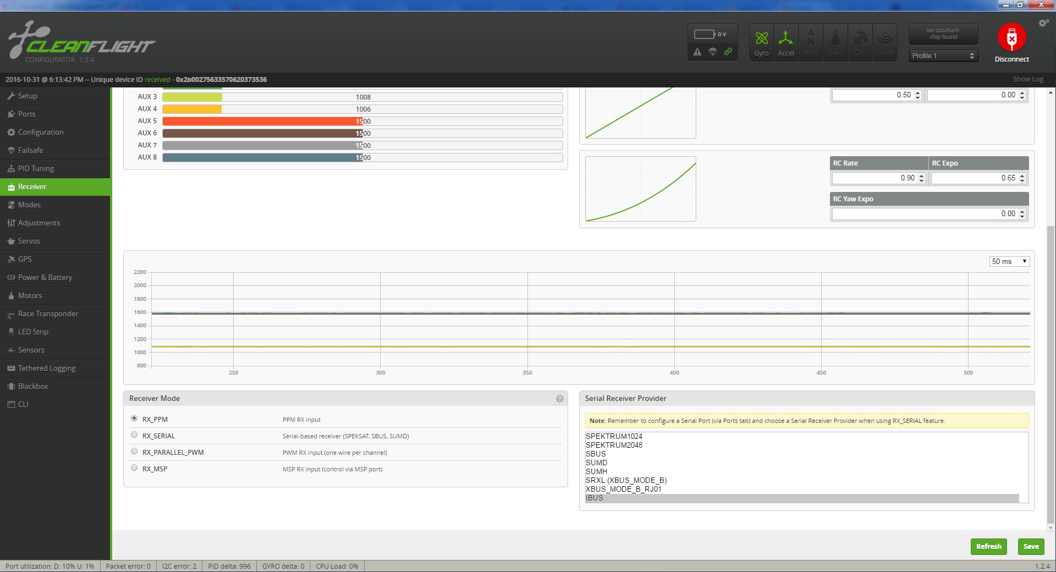Open the Failsafe tab
The width and height of the screenshot is (1056, 572).
pos(55,150)
